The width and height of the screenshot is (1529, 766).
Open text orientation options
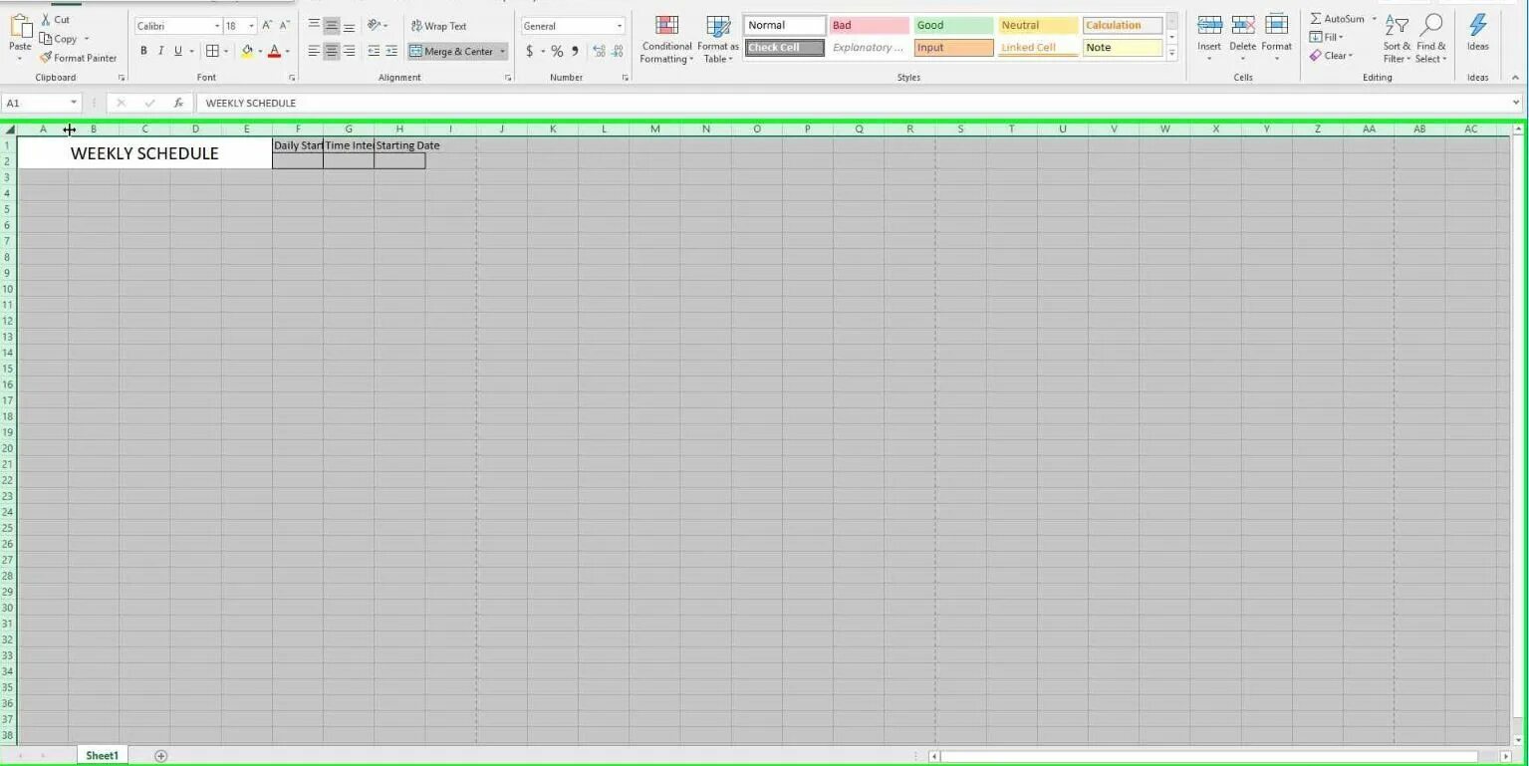point(377,26)
